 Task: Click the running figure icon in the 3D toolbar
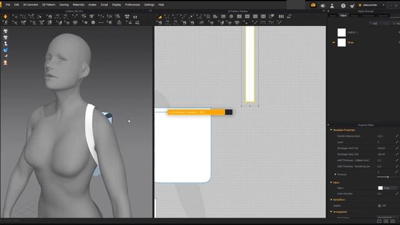(6, 22)
